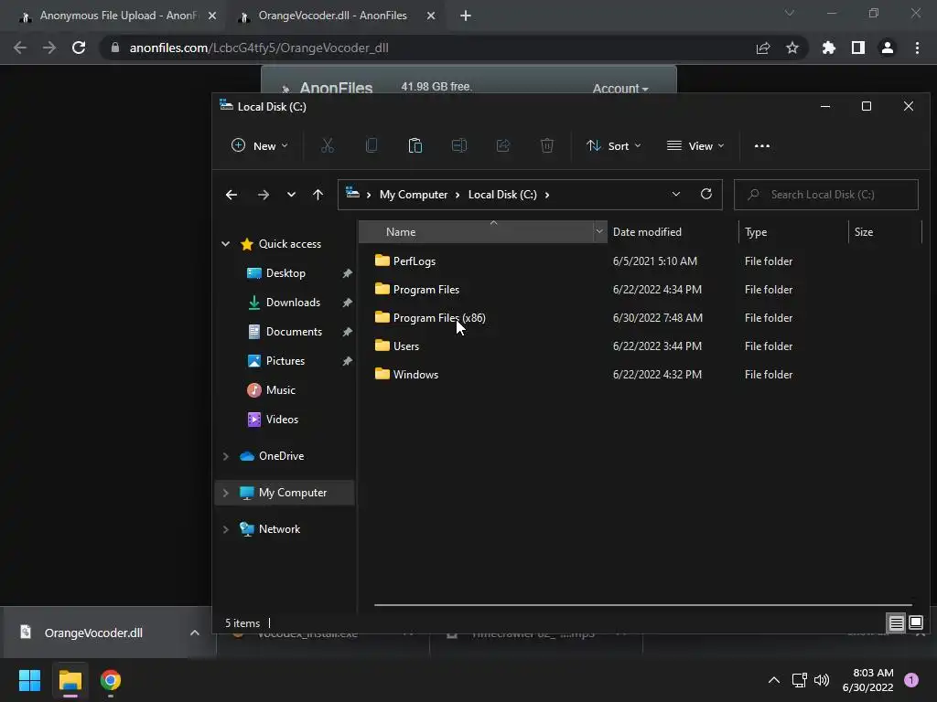Open Chrome profile avatar icon

point(888,48)
